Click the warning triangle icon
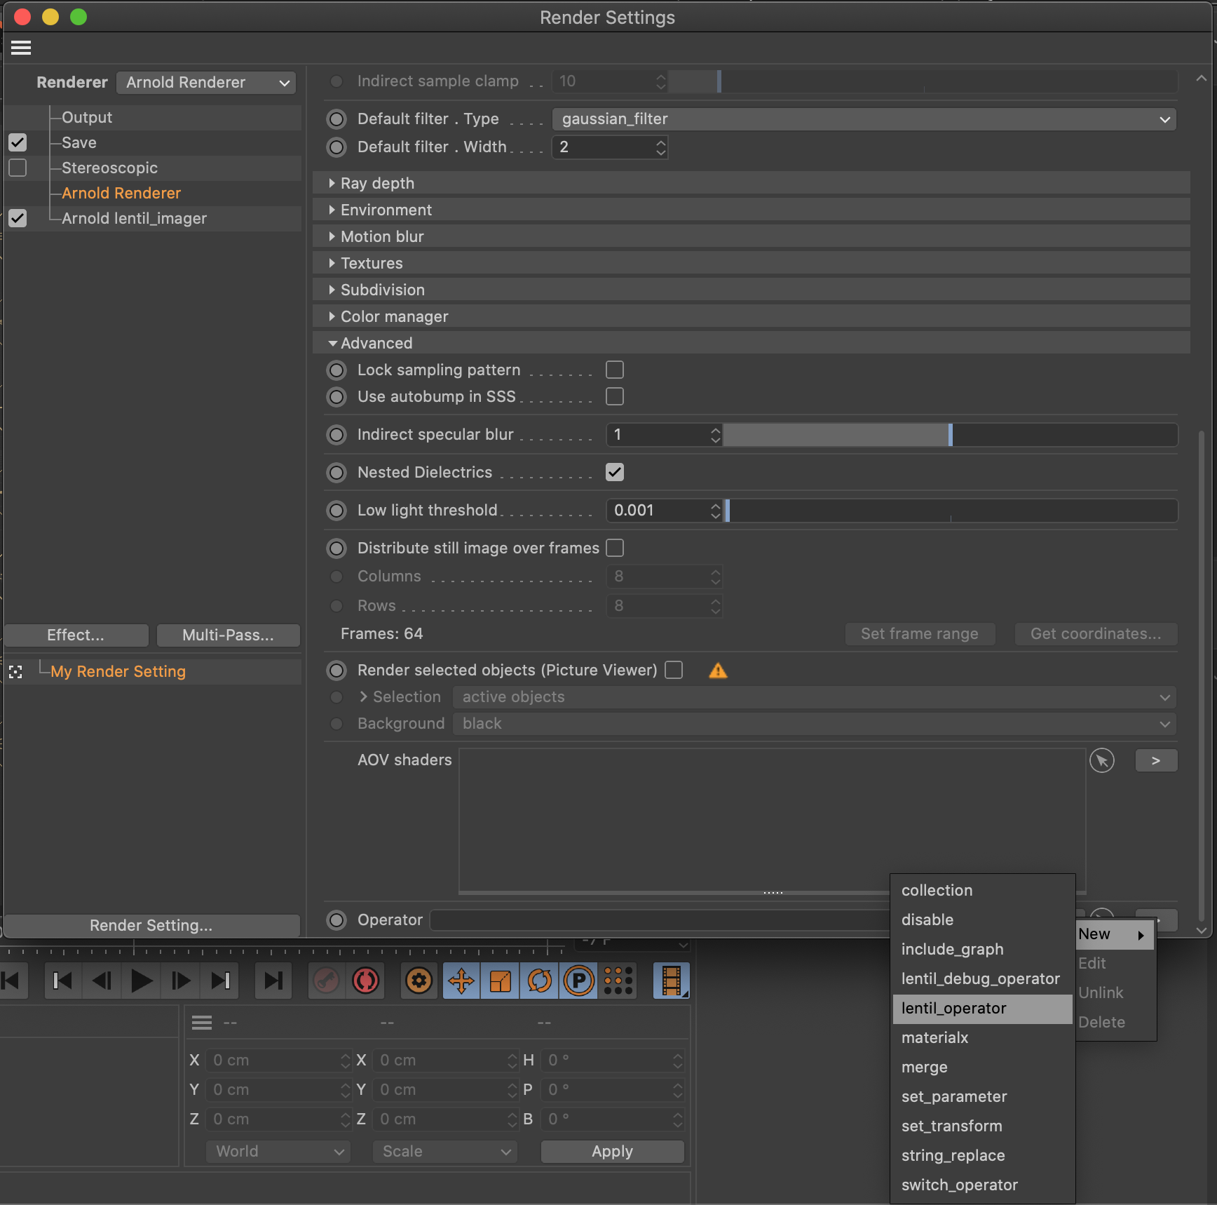 tap(718, 671)
